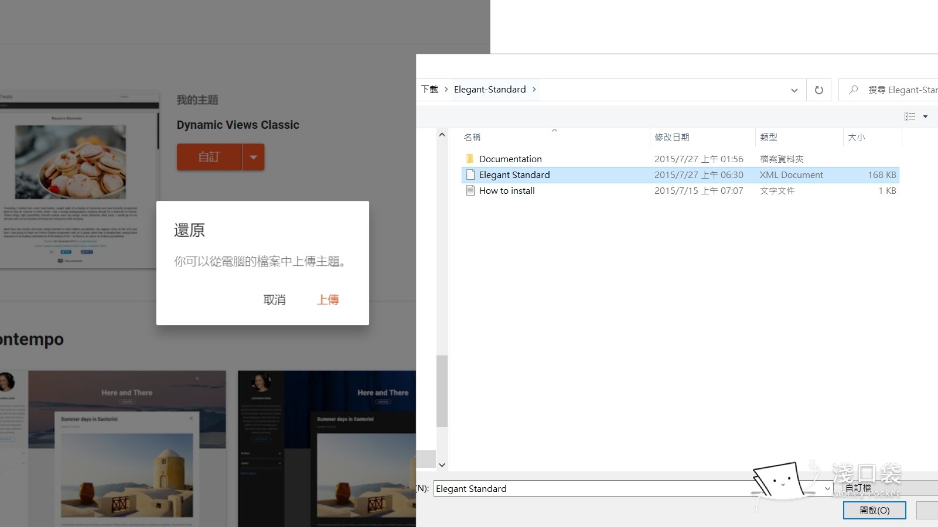
Task: Click the dark Contempo theme thumbnail
Action: [327, 449]
